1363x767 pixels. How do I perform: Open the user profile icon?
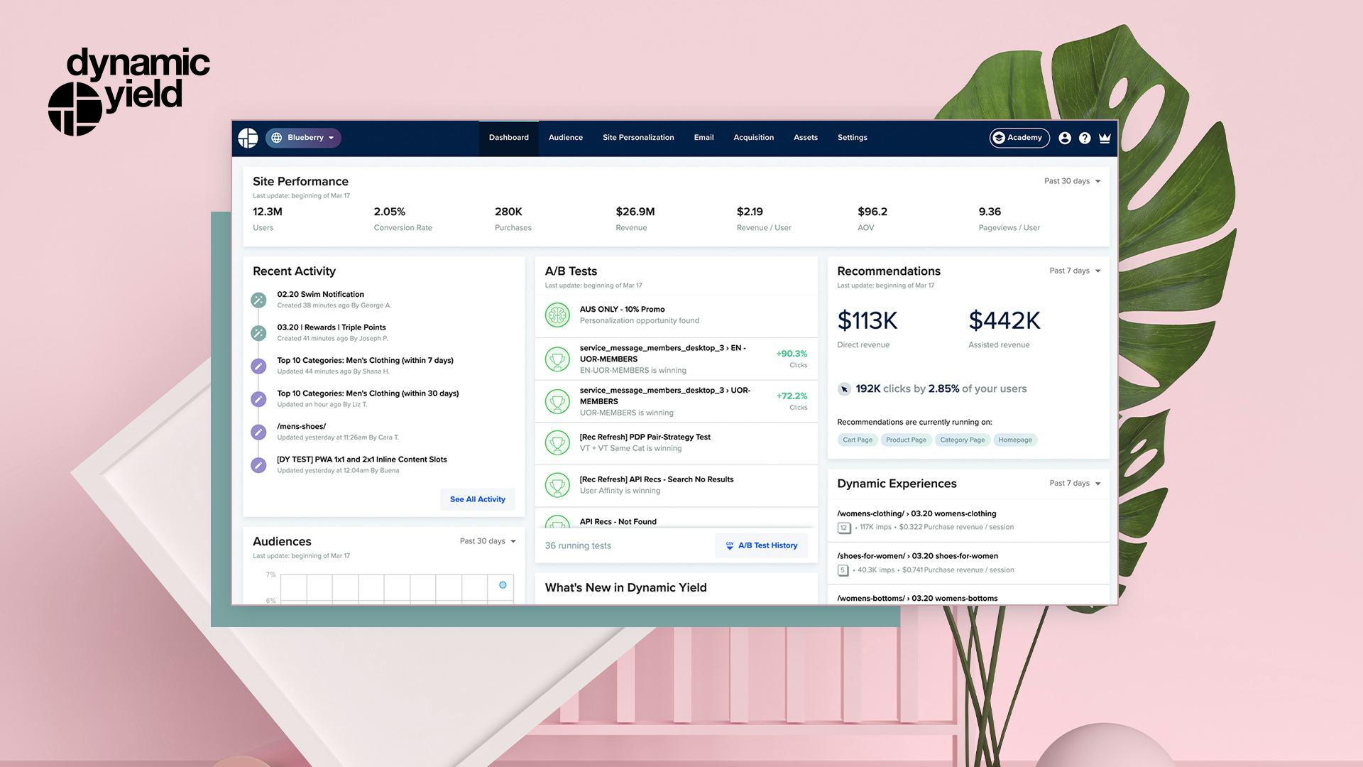pos(1064,138)
